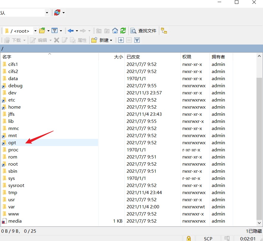Click the open directory folder icon

tap(42, 31)
